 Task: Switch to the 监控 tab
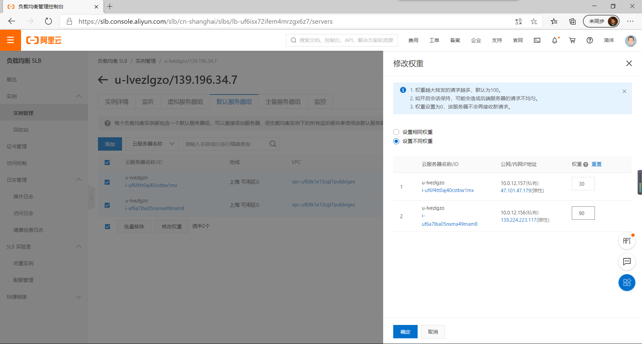(x=320, y=102)
